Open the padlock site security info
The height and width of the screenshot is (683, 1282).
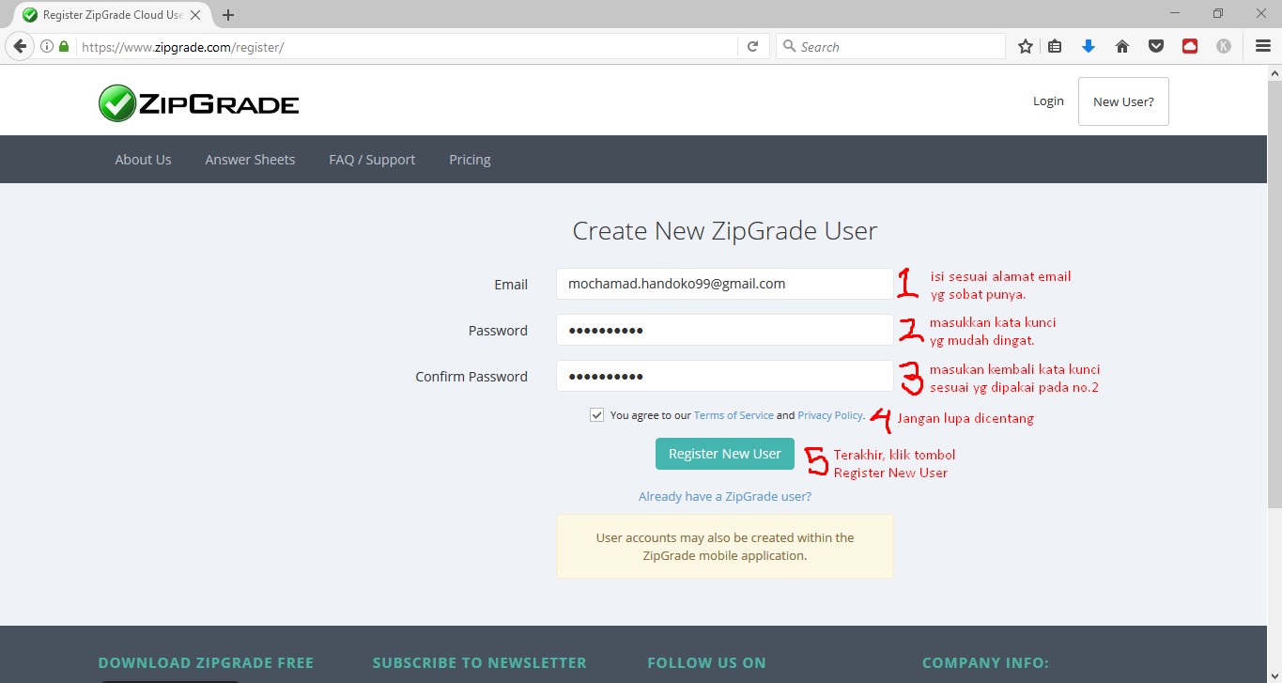pos(62,45)
